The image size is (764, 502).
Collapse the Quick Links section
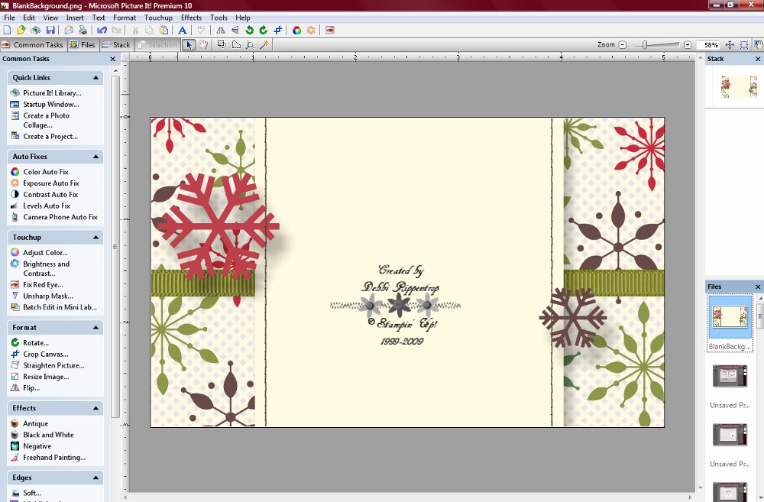[x=95, y=77]
